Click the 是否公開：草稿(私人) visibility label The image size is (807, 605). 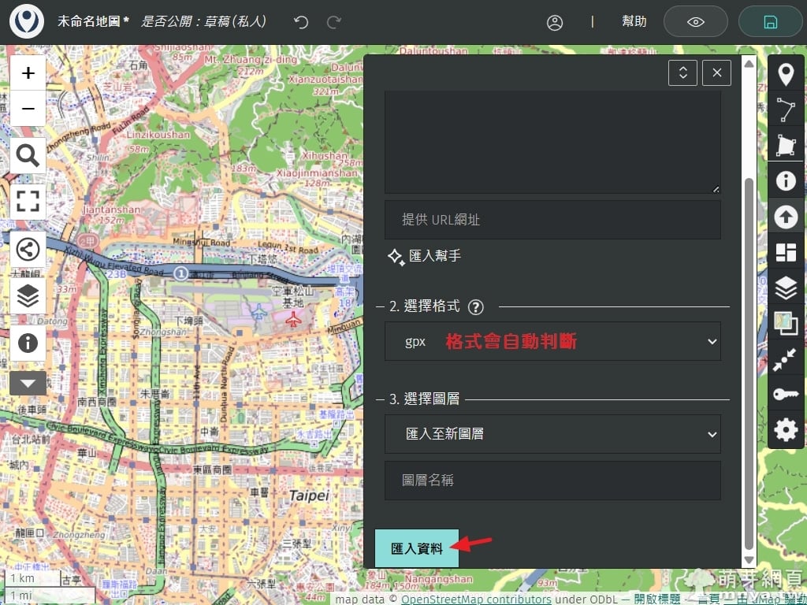pyautogui.click(x=204, y=22)
